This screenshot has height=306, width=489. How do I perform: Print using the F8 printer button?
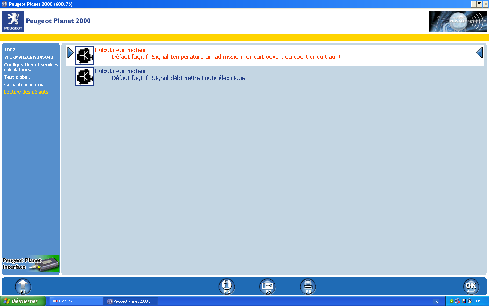click(308, 287)
